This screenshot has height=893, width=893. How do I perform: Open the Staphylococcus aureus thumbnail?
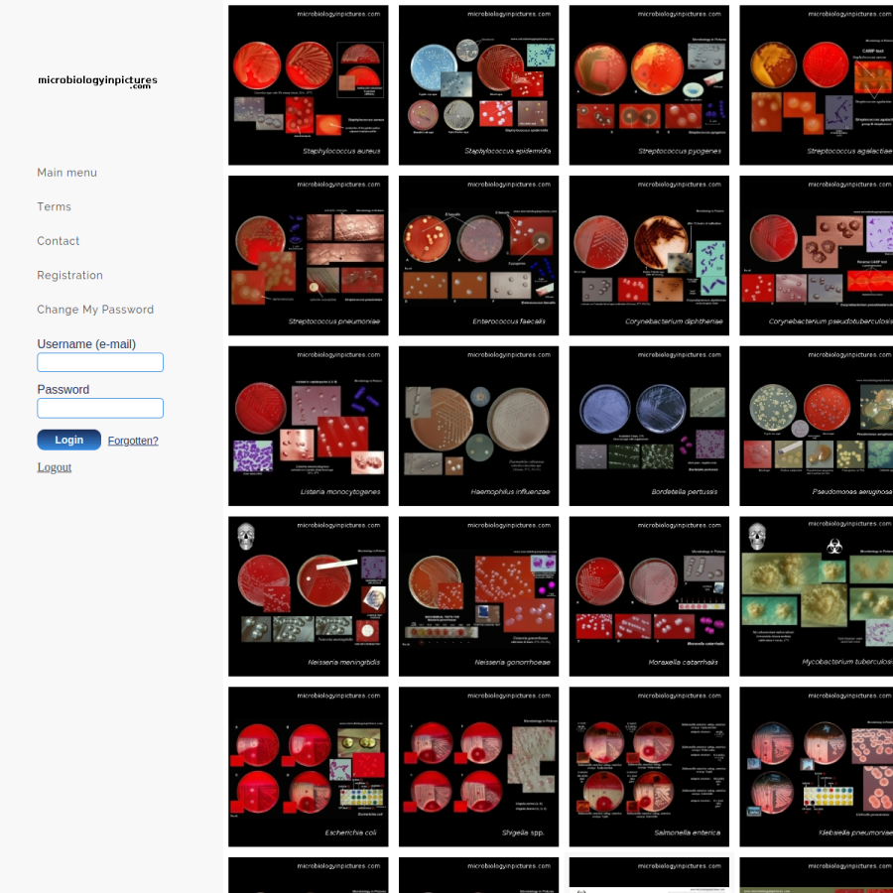coord(309,85)
